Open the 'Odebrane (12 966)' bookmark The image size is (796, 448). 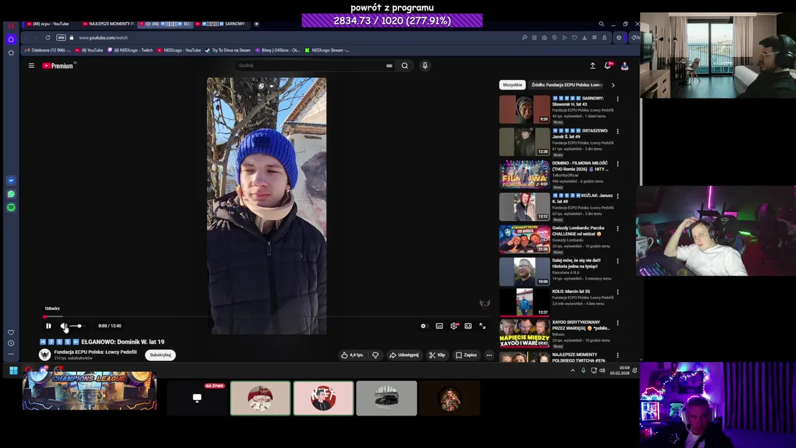(47, 50)
